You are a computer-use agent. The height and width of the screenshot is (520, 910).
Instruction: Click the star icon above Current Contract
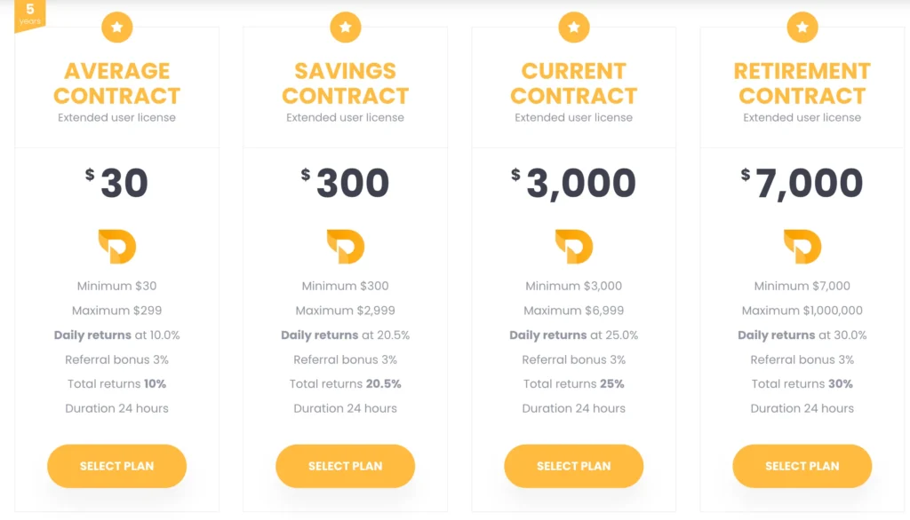573,28
